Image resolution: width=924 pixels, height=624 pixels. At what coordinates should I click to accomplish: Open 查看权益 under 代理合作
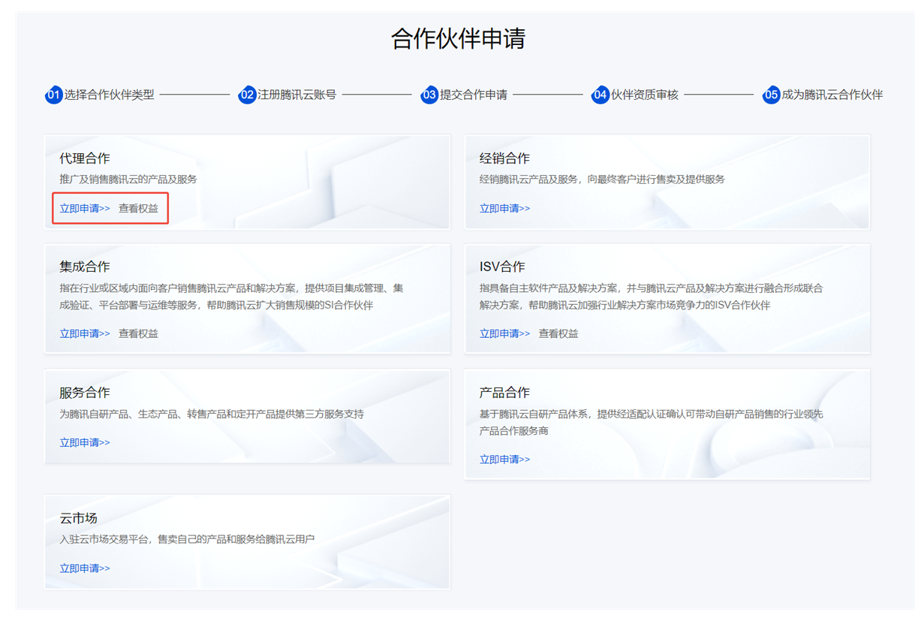[138, 209]
